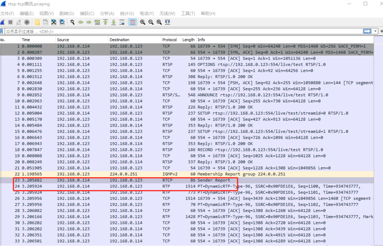Screen dimensions: 383x246
Task: Open the 捕获(C) menu
Action: click(x=87, y=14)
